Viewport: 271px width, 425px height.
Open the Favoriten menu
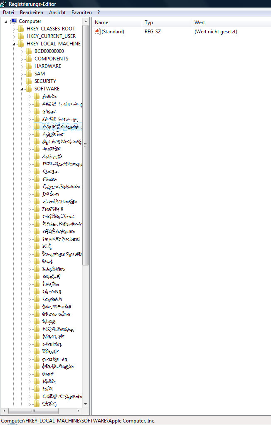(81, 12)
